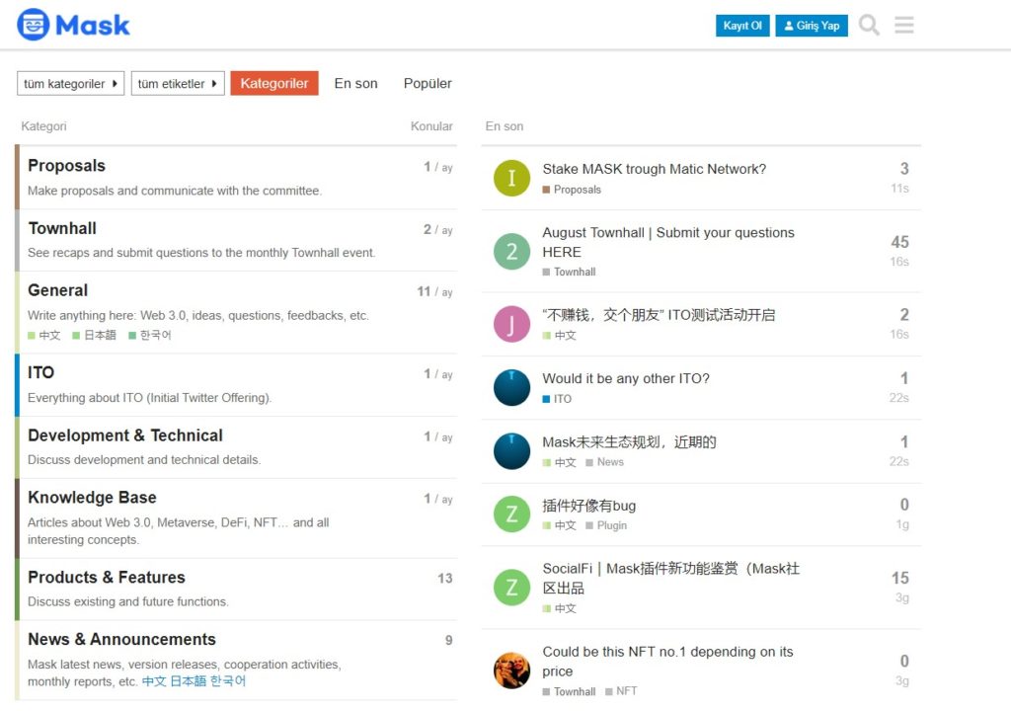Click the green '2' user avatar
Viewport: 1011px width, 711px height.
coord(511,252)
